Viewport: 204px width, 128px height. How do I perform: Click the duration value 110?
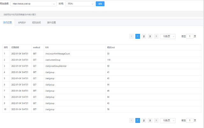(109, 60)
